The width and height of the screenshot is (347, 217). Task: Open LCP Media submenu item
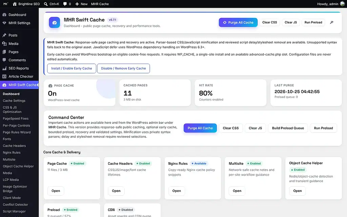11,180
